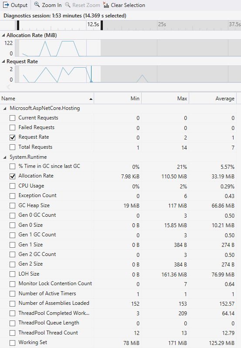Image resolution: width=241 pixels, height=348 pixels.
Task: Sort by the Min column header
Action: click(118, 98)
